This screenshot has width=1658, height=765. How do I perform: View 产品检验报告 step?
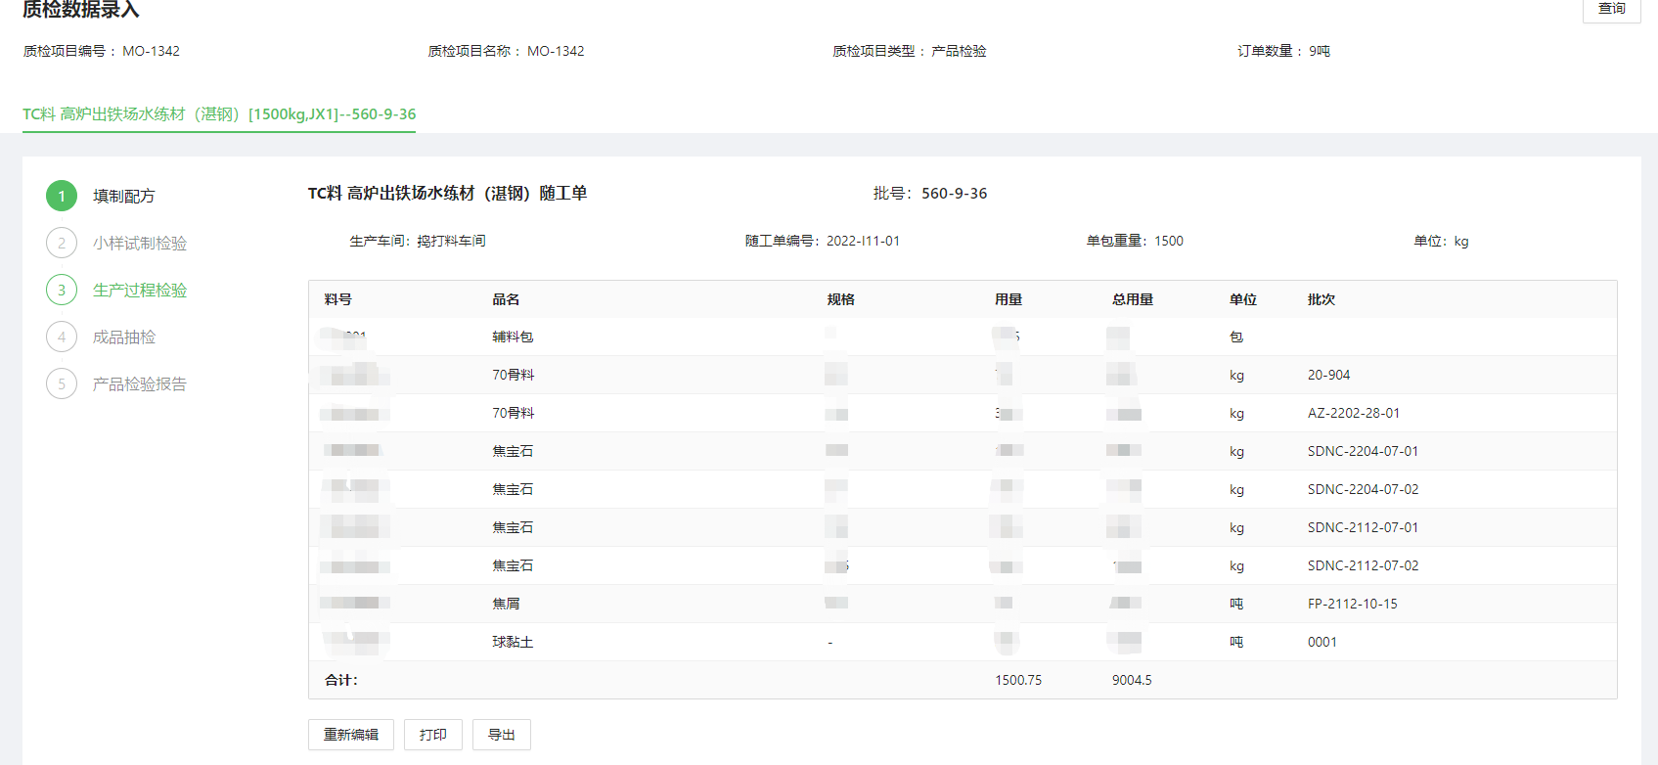[139, 383]
